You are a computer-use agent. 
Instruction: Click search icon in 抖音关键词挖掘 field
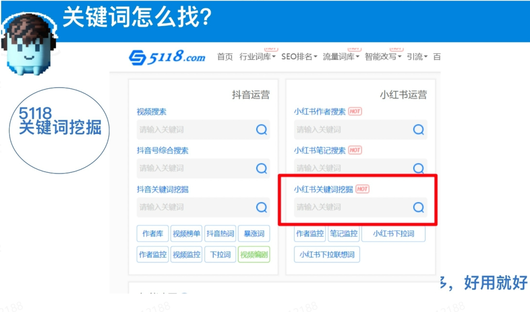tap(261, 207)
